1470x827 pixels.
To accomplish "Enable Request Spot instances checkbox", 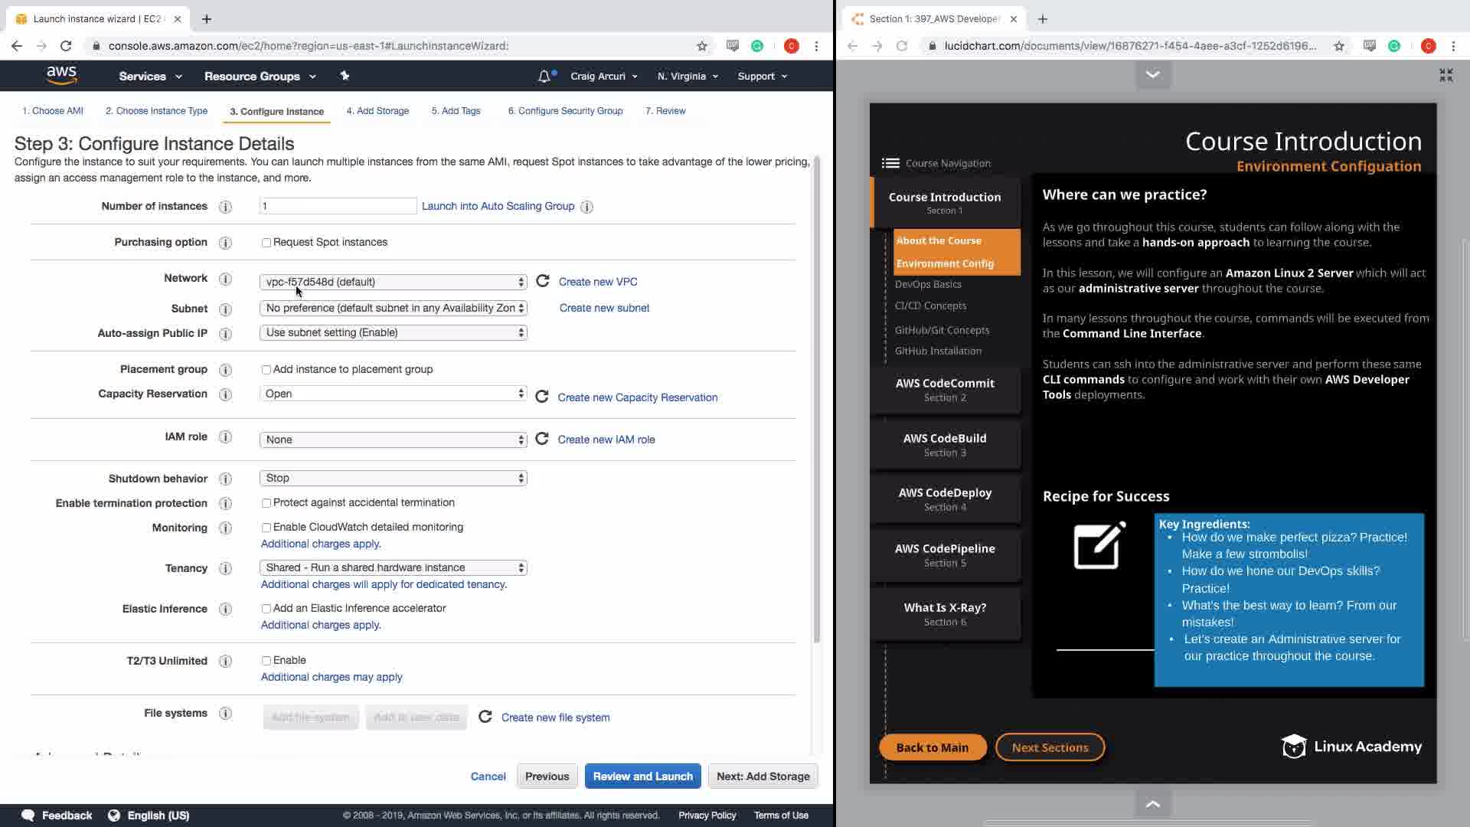I will [266, 243].
